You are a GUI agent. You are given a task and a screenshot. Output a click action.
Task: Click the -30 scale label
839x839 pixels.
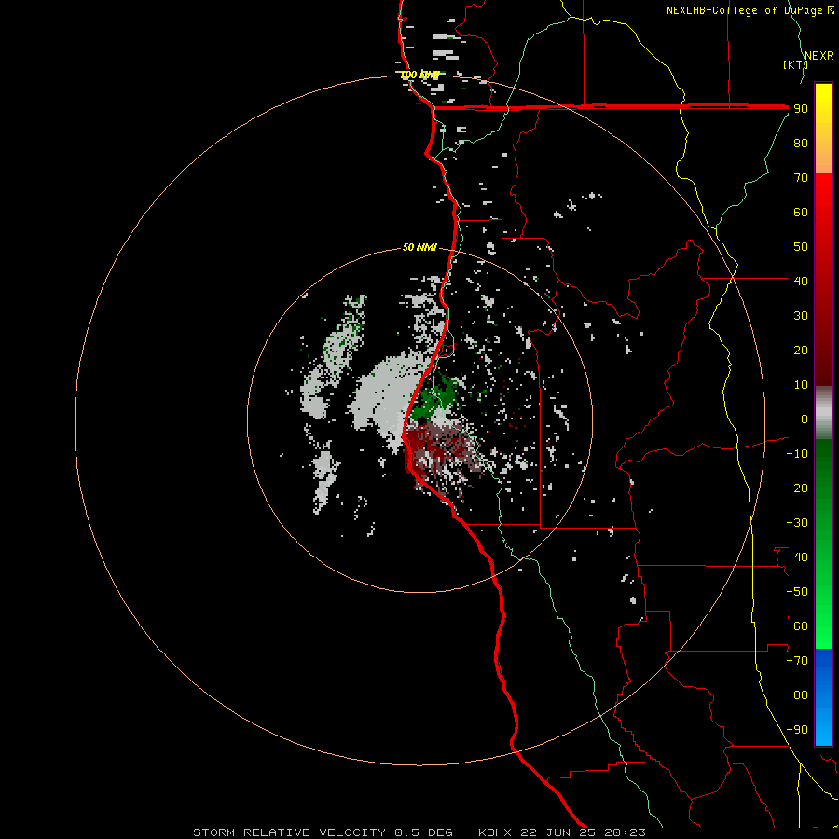tap(797, 523)
